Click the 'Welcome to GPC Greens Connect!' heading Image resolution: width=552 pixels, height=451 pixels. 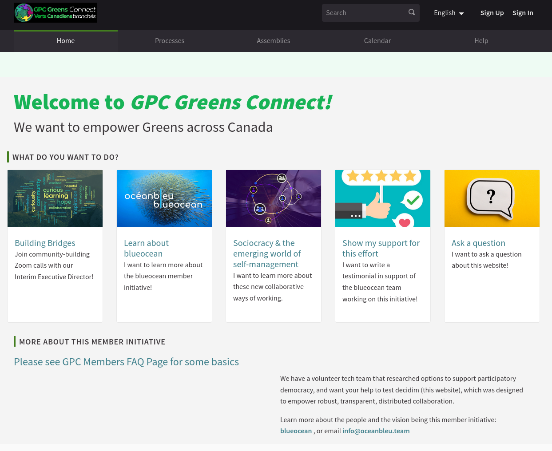173,102
